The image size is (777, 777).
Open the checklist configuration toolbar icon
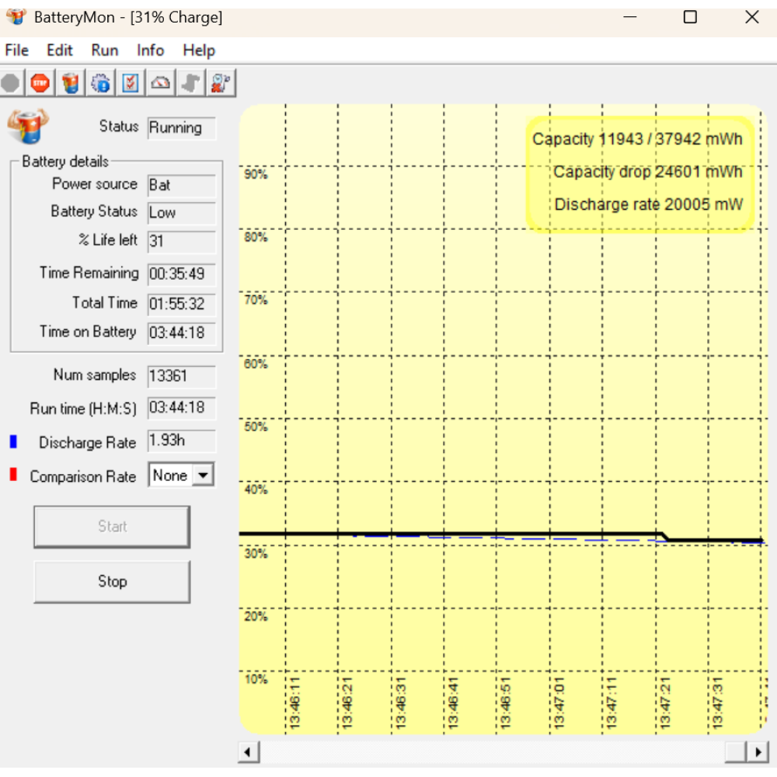(x=131, y=83)
